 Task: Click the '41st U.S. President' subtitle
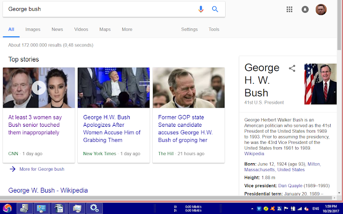coord(264,102)
